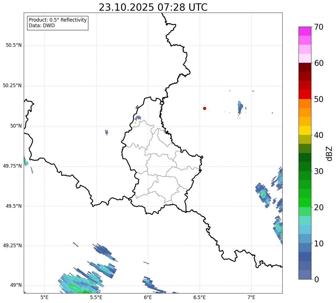
Task: Click the orange colorbar segment below 50
Action: 305,103
